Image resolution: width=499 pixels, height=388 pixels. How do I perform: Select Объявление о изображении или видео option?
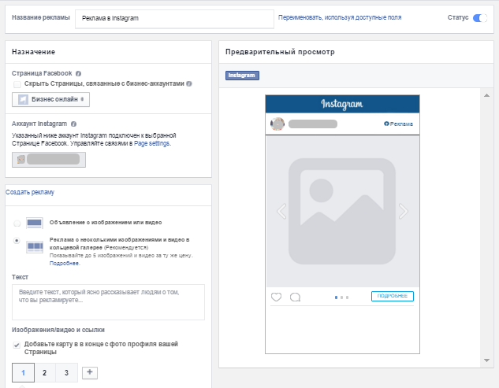tap(17, 224)
